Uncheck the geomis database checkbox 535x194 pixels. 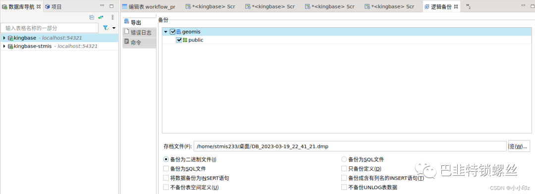pyautogui.click(x=173, y=32)
